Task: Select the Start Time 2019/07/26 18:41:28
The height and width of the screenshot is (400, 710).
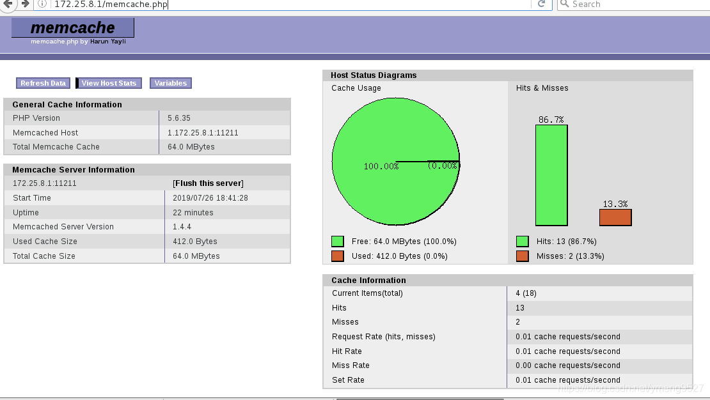Action: (x=210, y=197)
